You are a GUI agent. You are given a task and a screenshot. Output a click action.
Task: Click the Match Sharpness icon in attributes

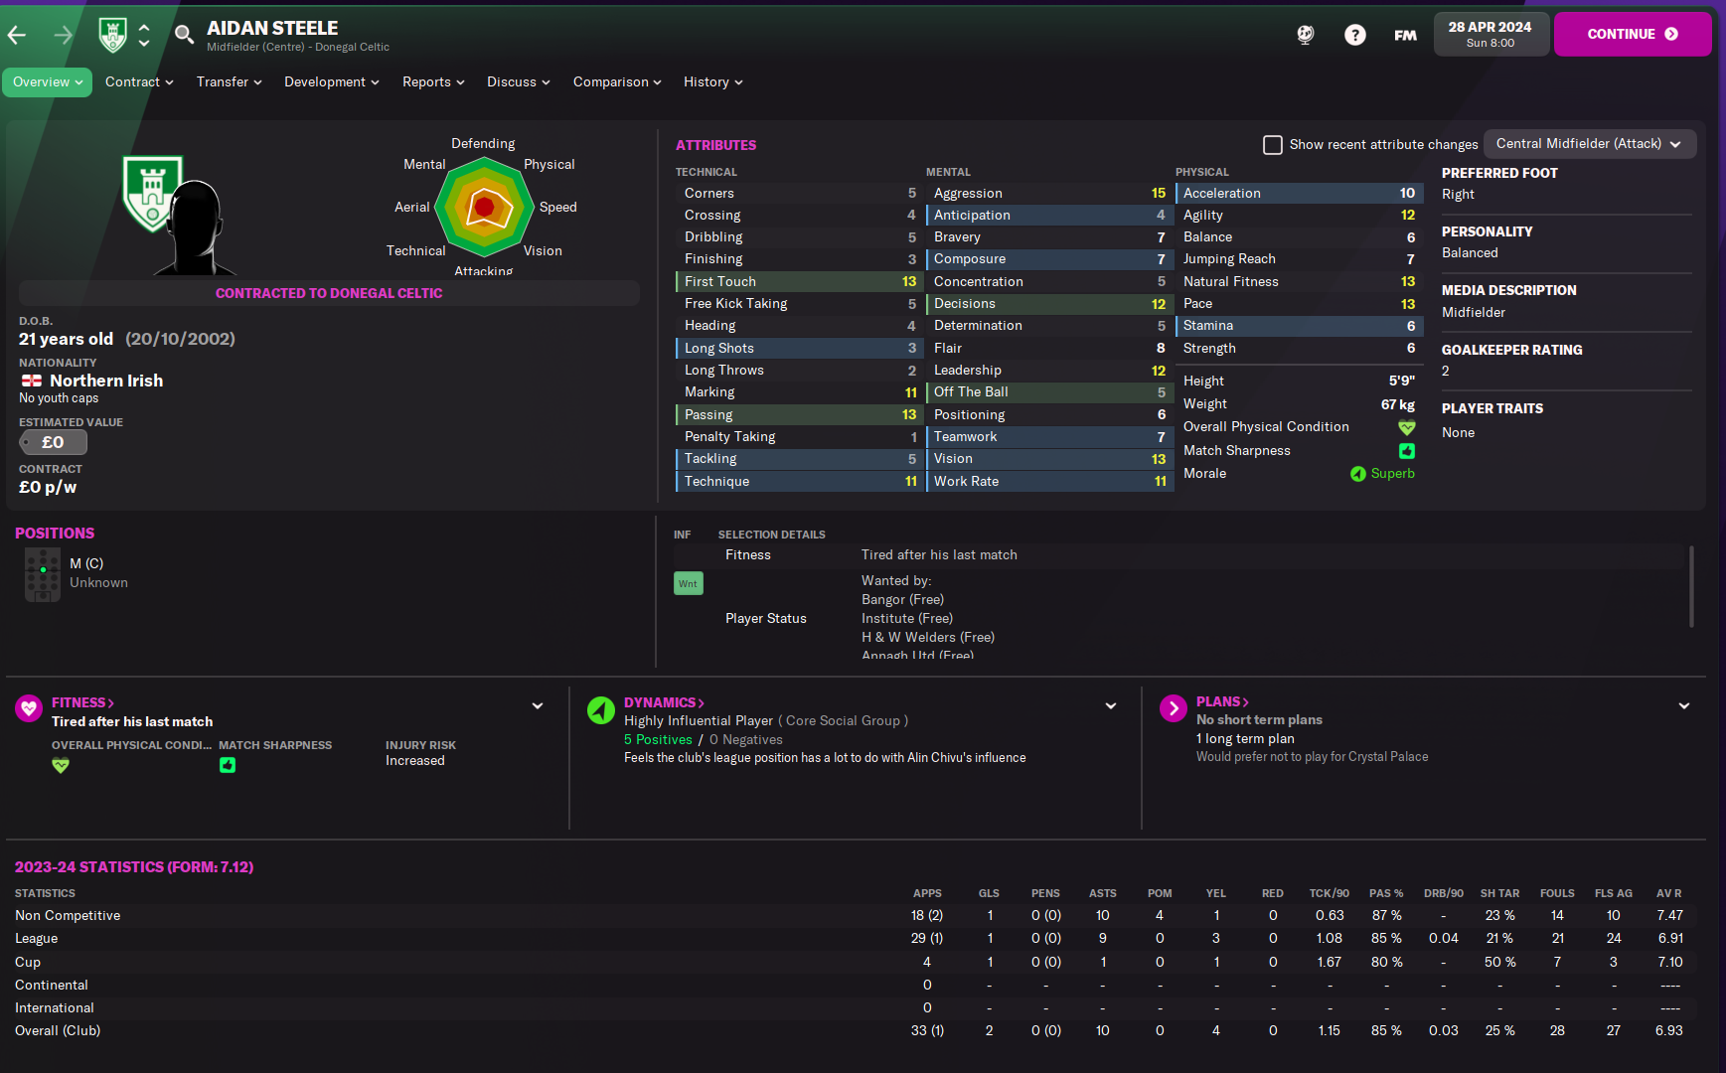pos(1407,451)
